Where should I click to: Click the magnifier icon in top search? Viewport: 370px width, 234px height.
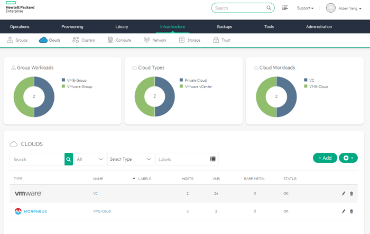click(269, 8)
